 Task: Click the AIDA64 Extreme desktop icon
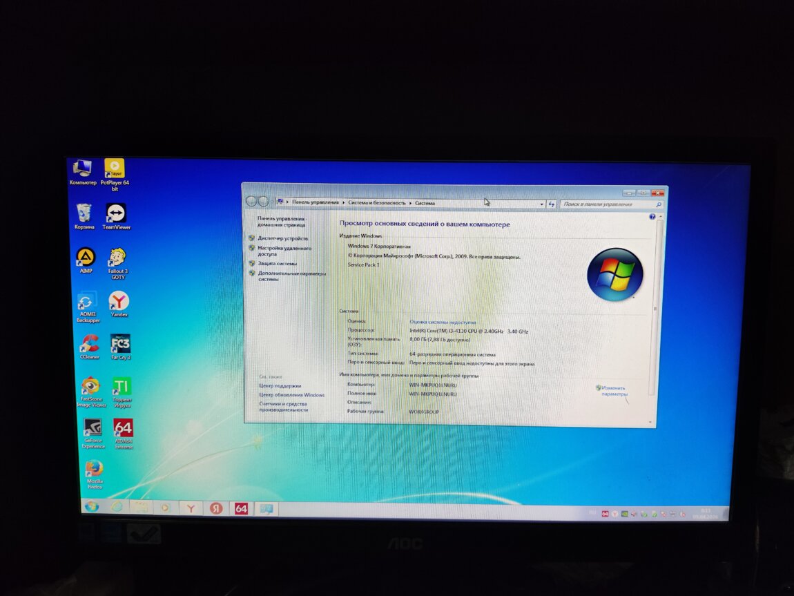click(123, 428)
